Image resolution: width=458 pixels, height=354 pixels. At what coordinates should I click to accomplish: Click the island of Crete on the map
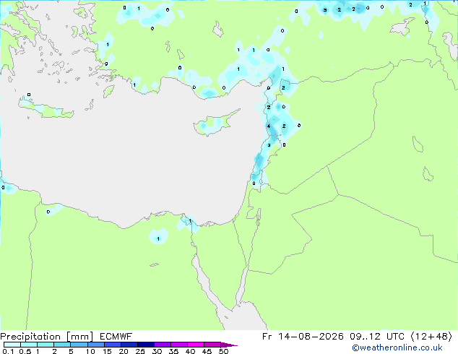46,108
